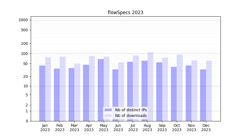
Task: Select the '0' y-axis tick label
Action: (x=27, y=121)
